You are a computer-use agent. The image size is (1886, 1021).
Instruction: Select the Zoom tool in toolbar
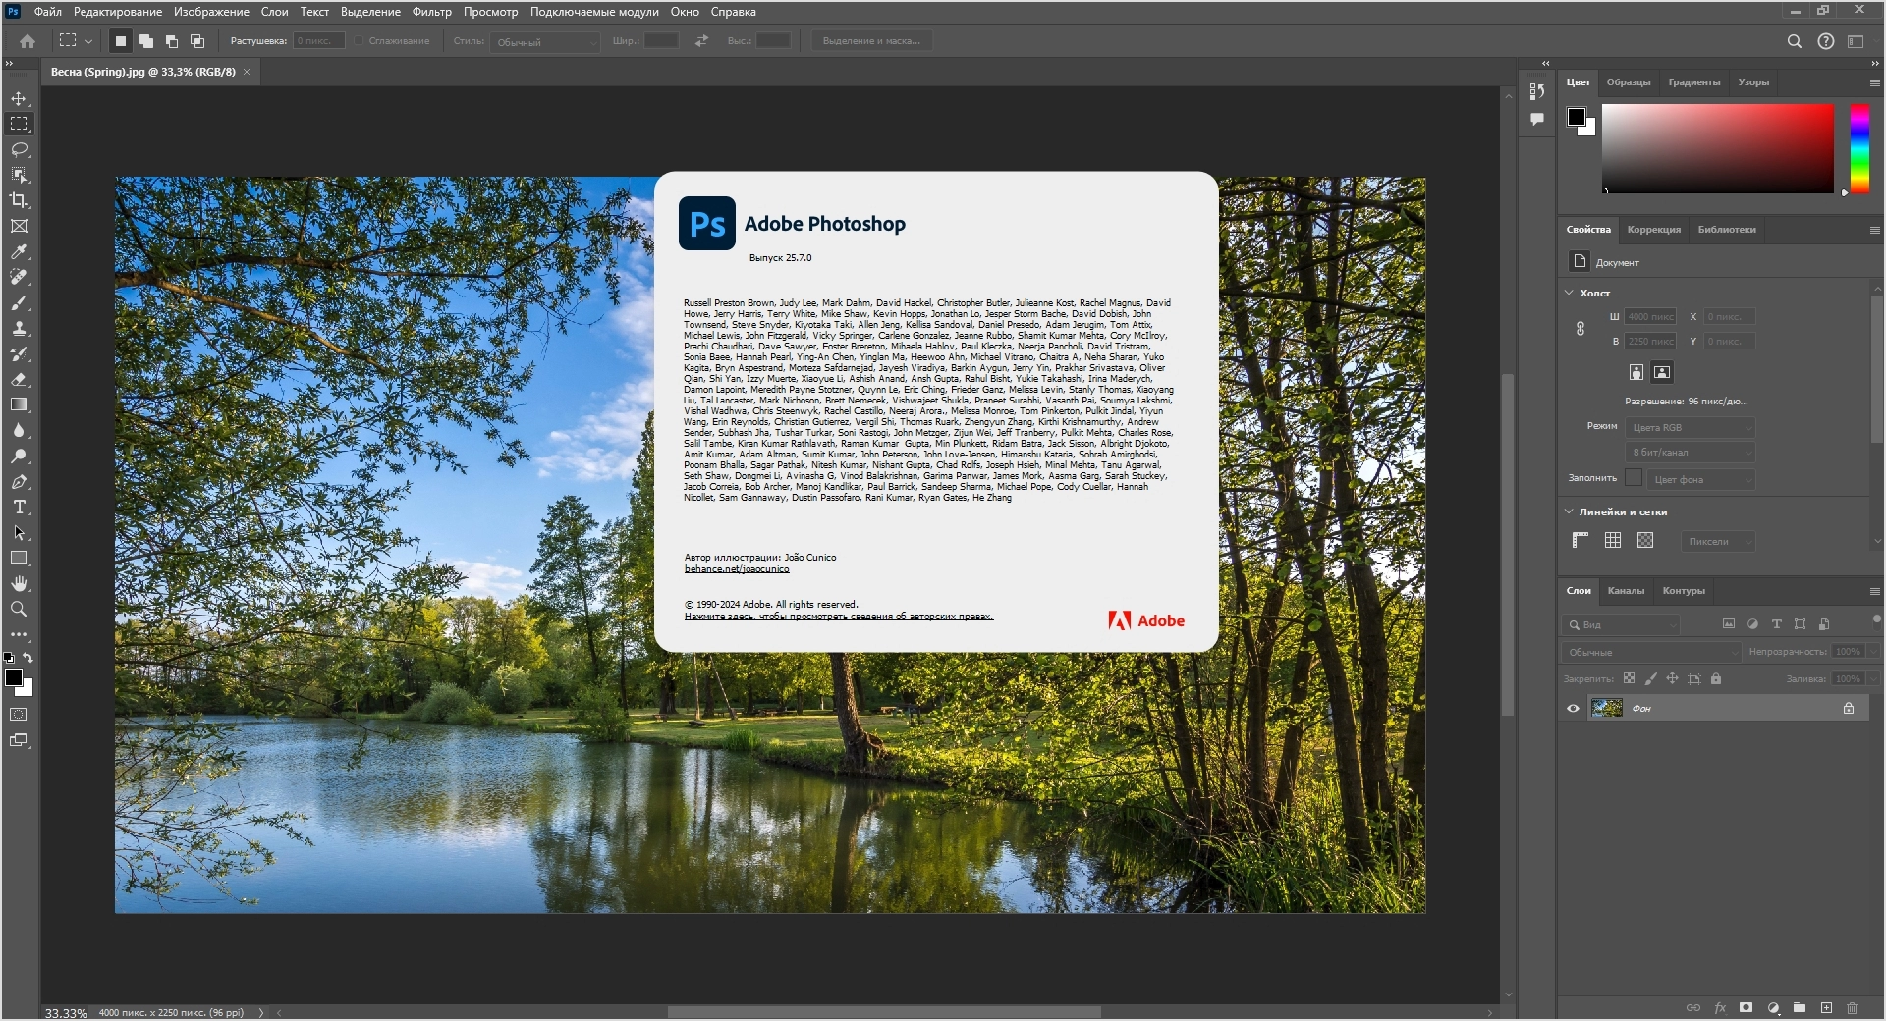coord(19,609)
